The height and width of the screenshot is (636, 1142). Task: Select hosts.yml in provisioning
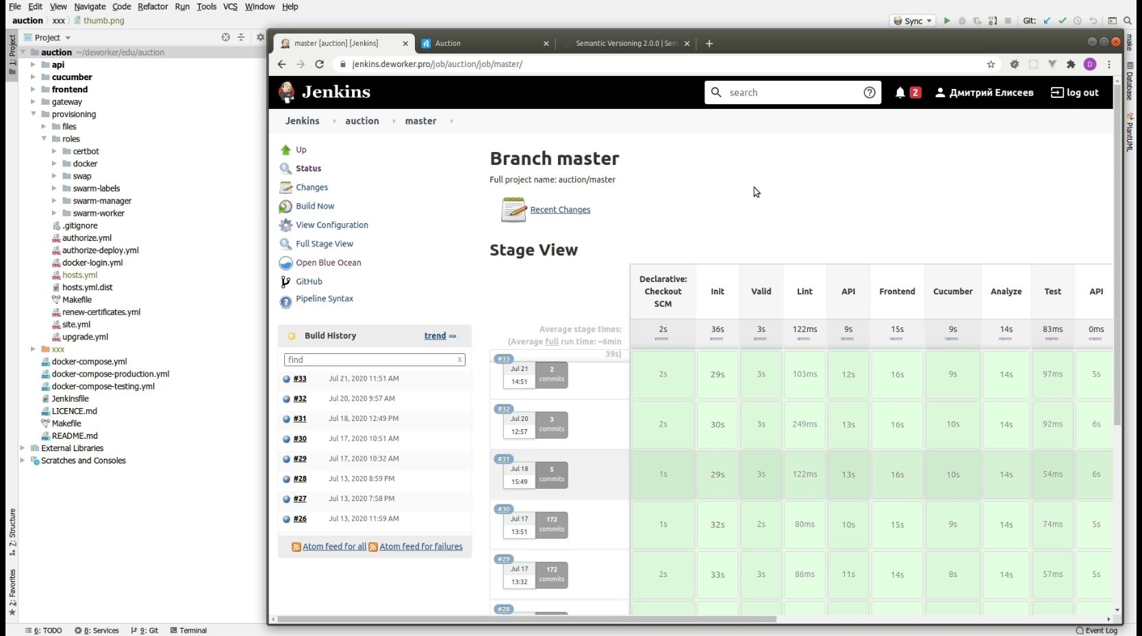click(x=79, y=275)
